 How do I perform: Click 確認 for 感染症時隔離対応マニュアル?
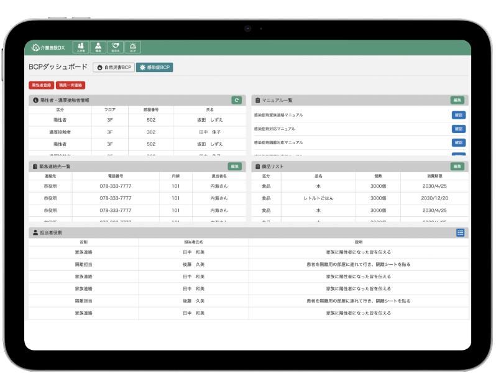click(x=458, y=142)
